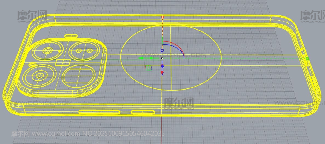The image size is (325, 144).
Task: Click the small axis plane indicator icon
Action: pyautogui.click(x=148, y=68)
